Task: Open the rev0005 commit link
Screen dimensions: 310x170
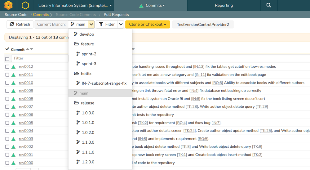Action: pyautogui.click(x=26, y=123)
